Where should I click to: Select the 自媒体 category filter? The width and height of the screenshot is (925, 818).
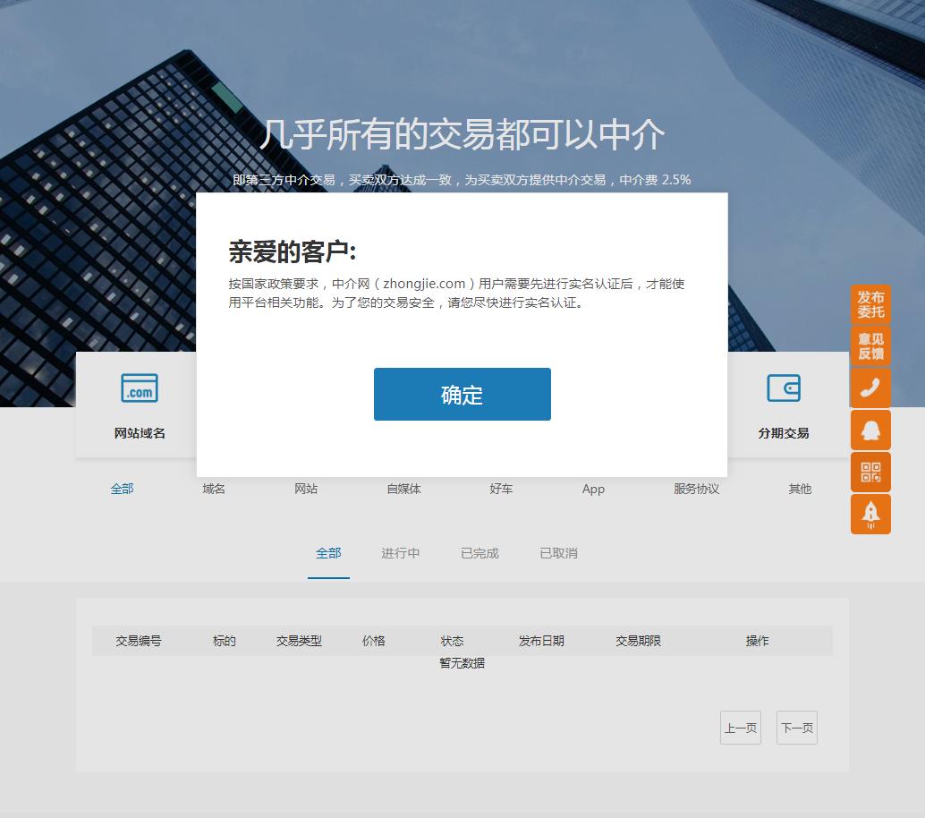pos(404,489)
